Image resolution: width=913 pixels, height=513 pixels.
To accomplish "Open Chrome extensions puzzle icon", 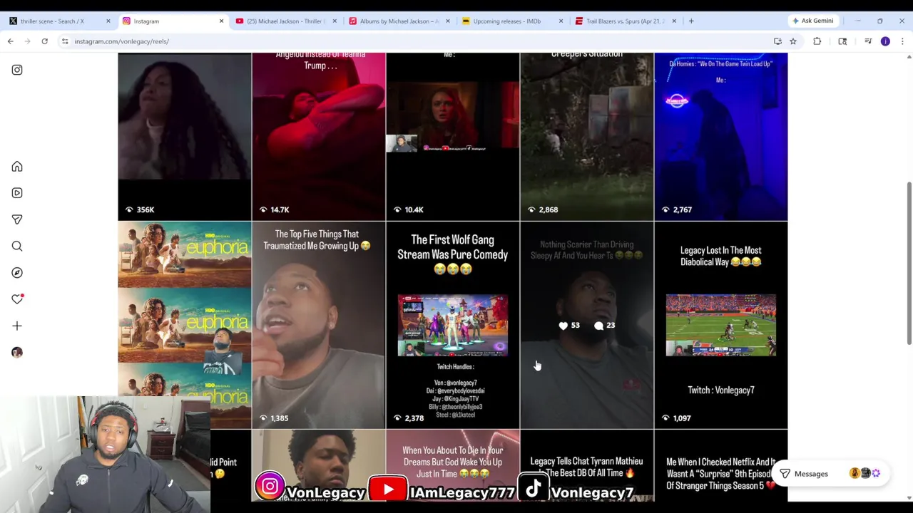I will coord(817,41).
